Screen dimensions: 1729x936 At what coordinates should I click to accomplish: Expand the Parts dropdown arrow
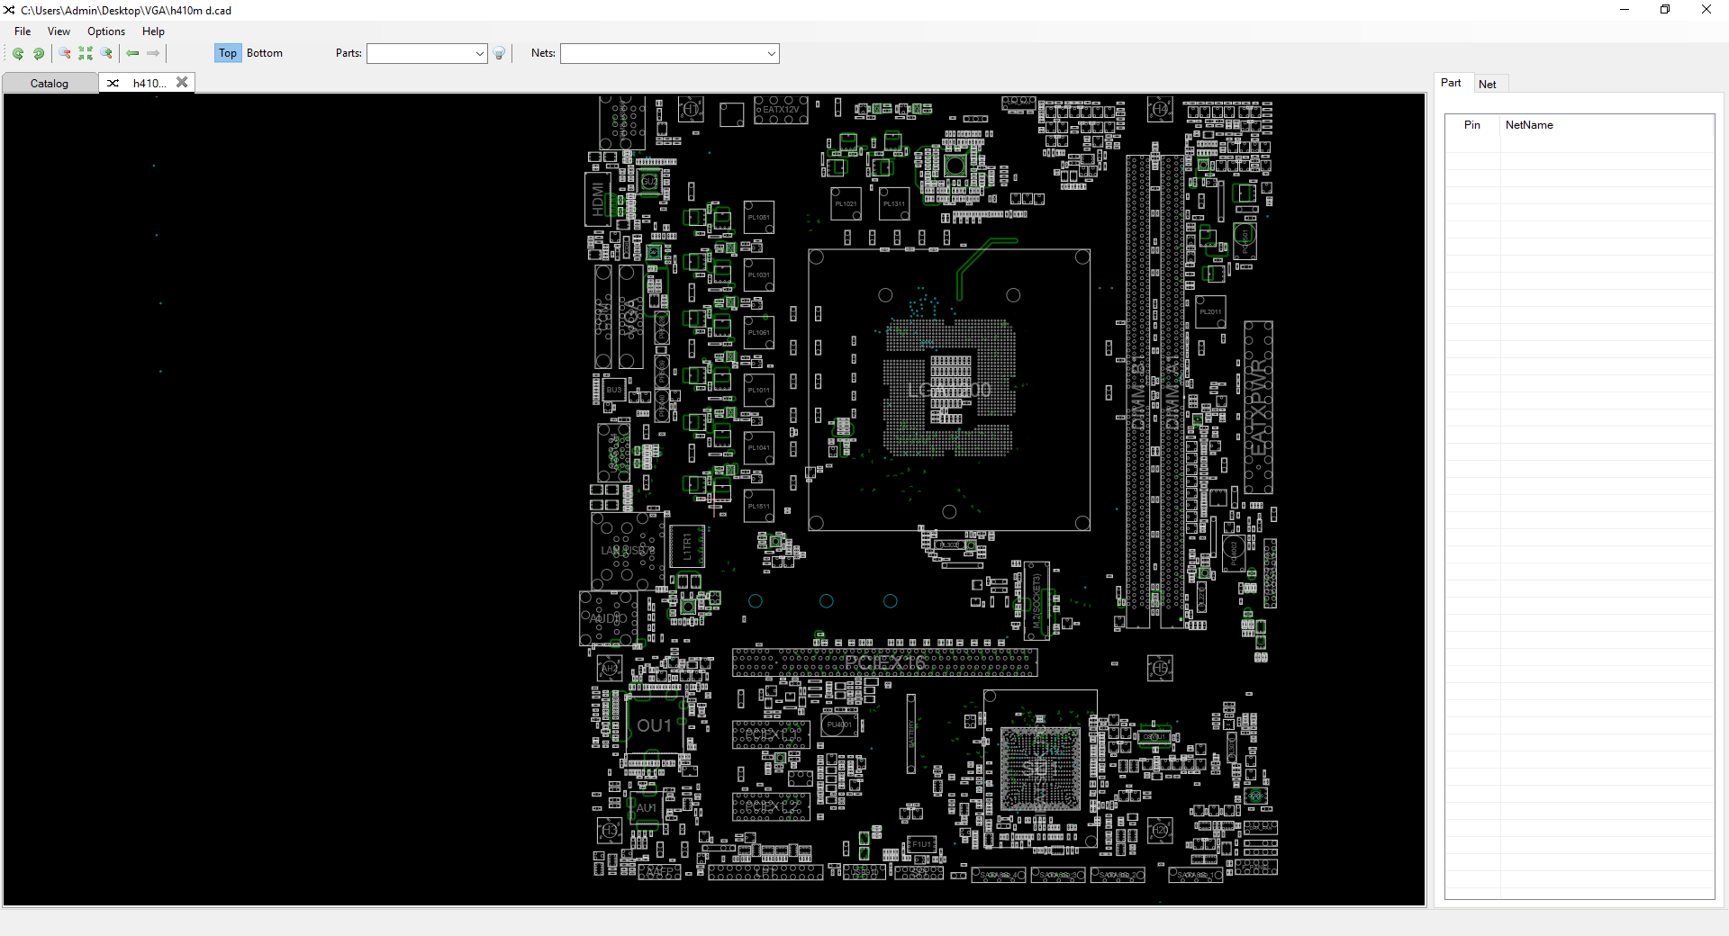(479, 54)
